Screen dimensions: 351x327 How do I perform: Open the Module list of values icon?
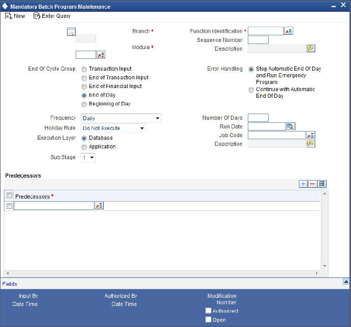[101, 55]
